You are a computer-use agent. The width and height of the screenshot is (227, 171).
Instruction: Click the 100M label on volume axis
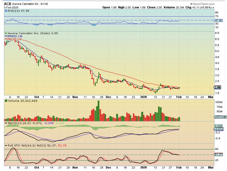coord(219,102)
